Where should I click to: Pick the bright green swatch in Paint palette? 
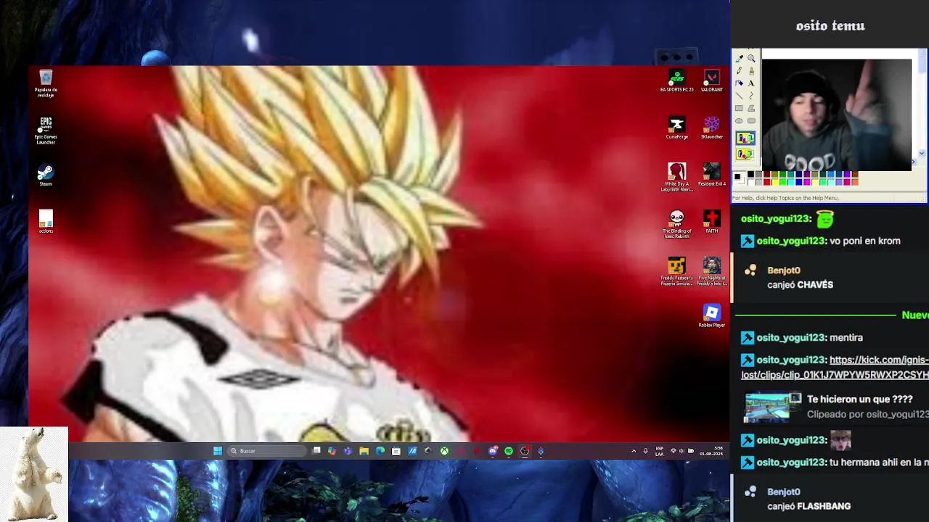pyautogui.click(x=783, y=182)
